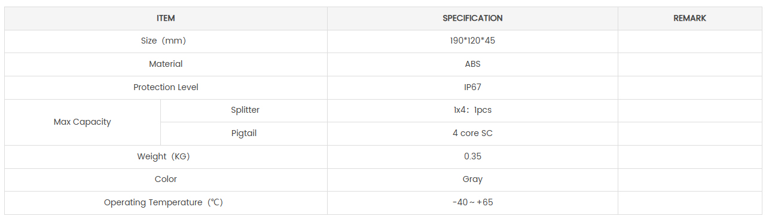Click the Splitter sub-item cell

pos(244,110)
